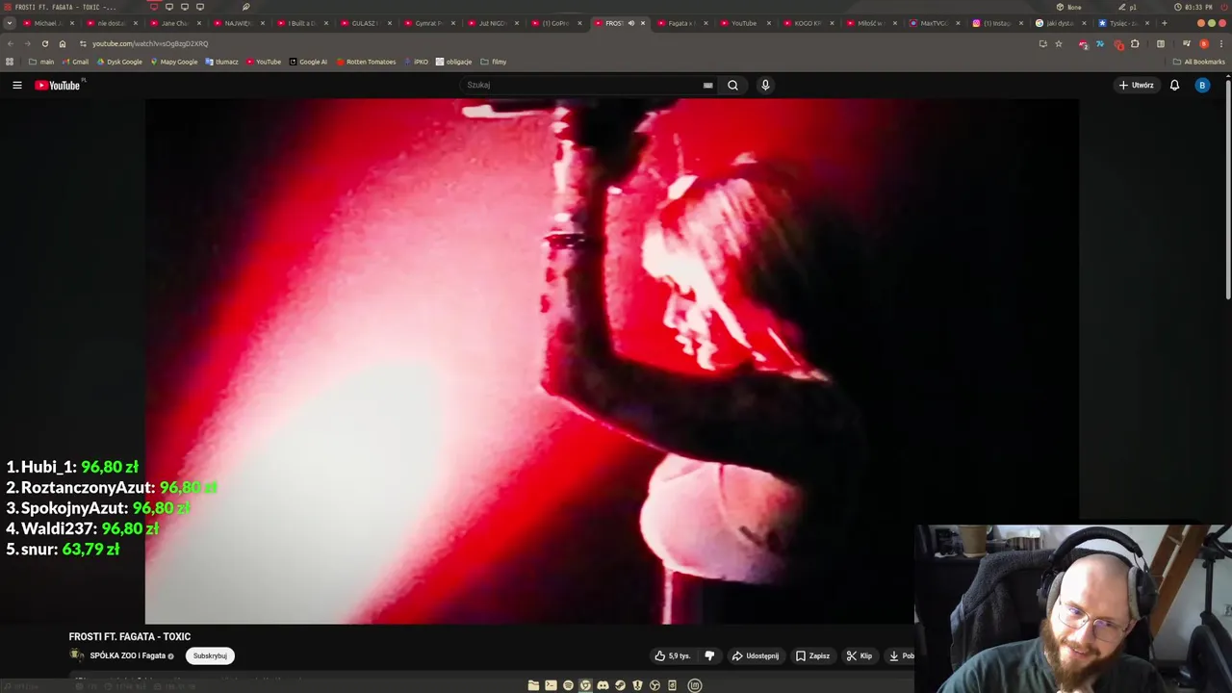Viewport: 1232px width, 693px height.
Task: Open the Chrome three-dot menu
Action: tap(1222, 43)
